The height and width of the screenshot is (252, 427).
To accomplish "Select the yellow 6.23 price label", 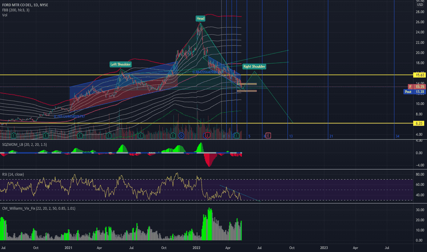I will pos(419,123).
